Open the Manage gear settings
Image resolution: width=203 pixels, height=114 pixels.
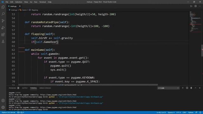point(3,107)
